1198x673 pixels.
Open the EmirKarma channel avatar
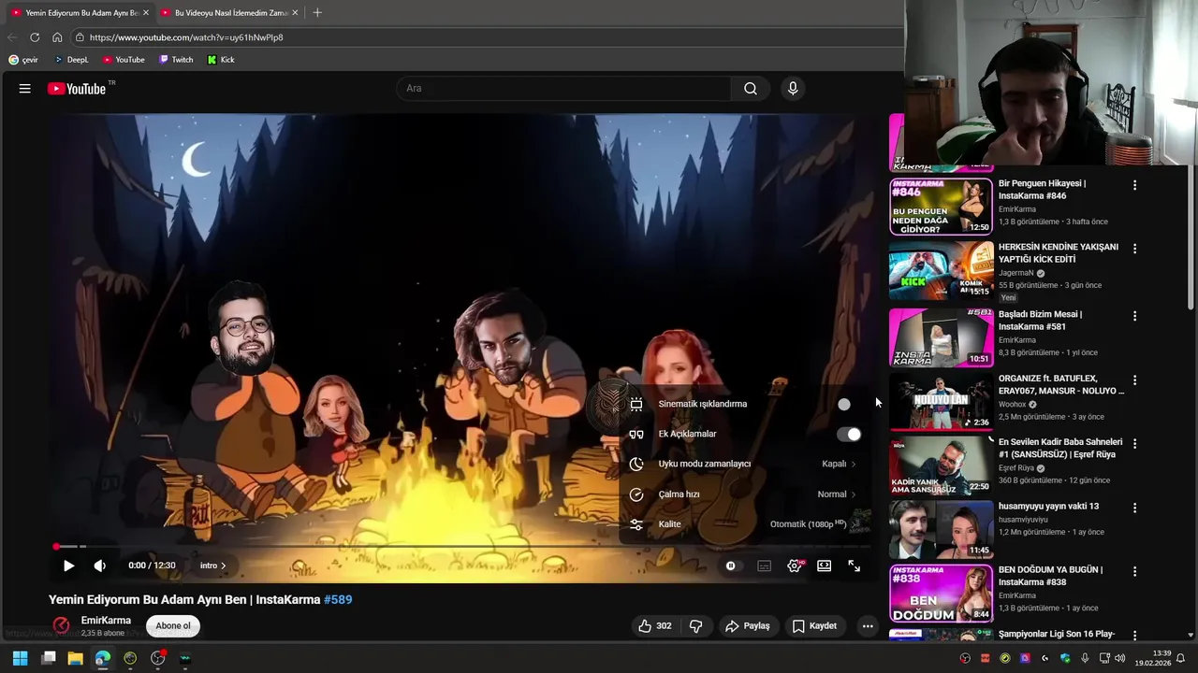pyautogui.click(x=61, y=625)
